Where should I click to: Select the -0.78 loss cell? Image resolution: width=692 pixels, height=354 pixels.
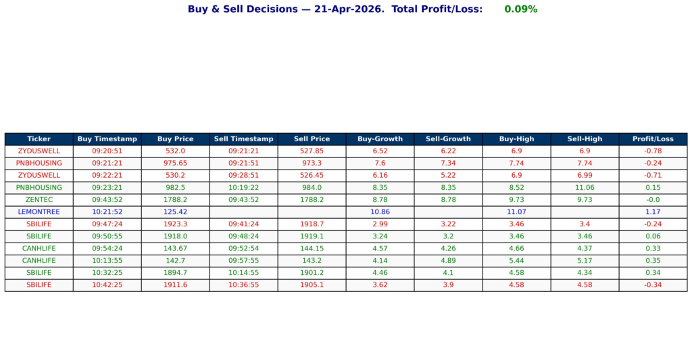coord(653,151)
